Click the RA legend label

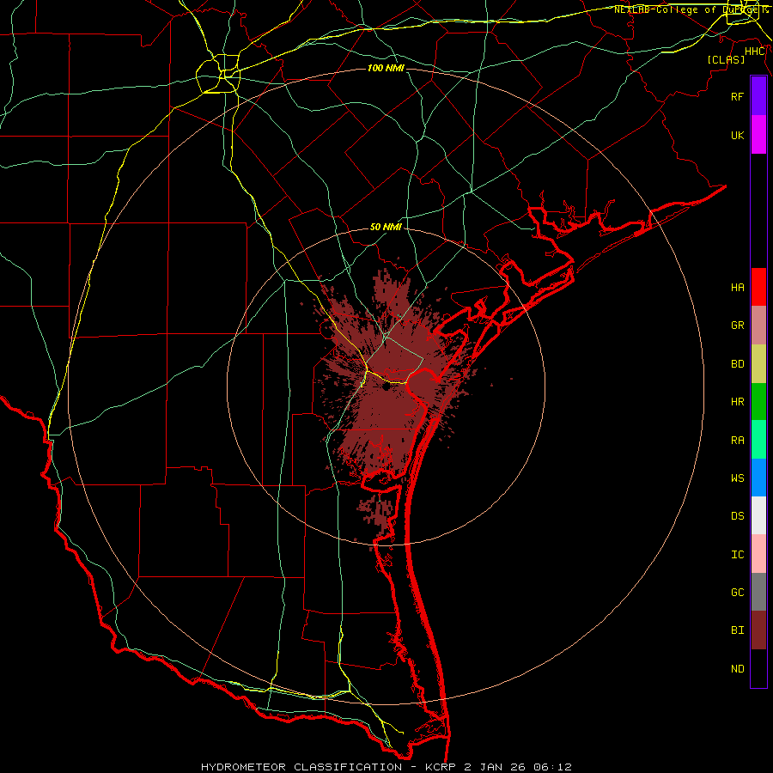coord(737,441)
